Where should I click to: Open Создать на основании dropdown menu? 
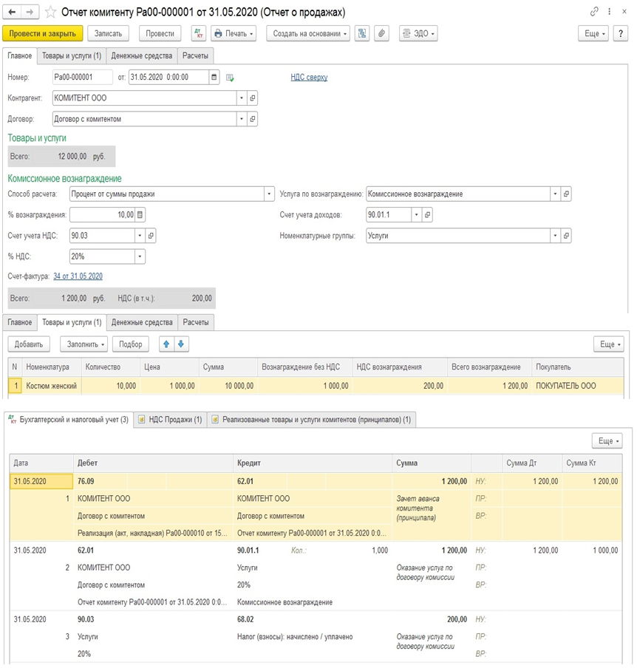pyautogui.click(x=308, y=33)
